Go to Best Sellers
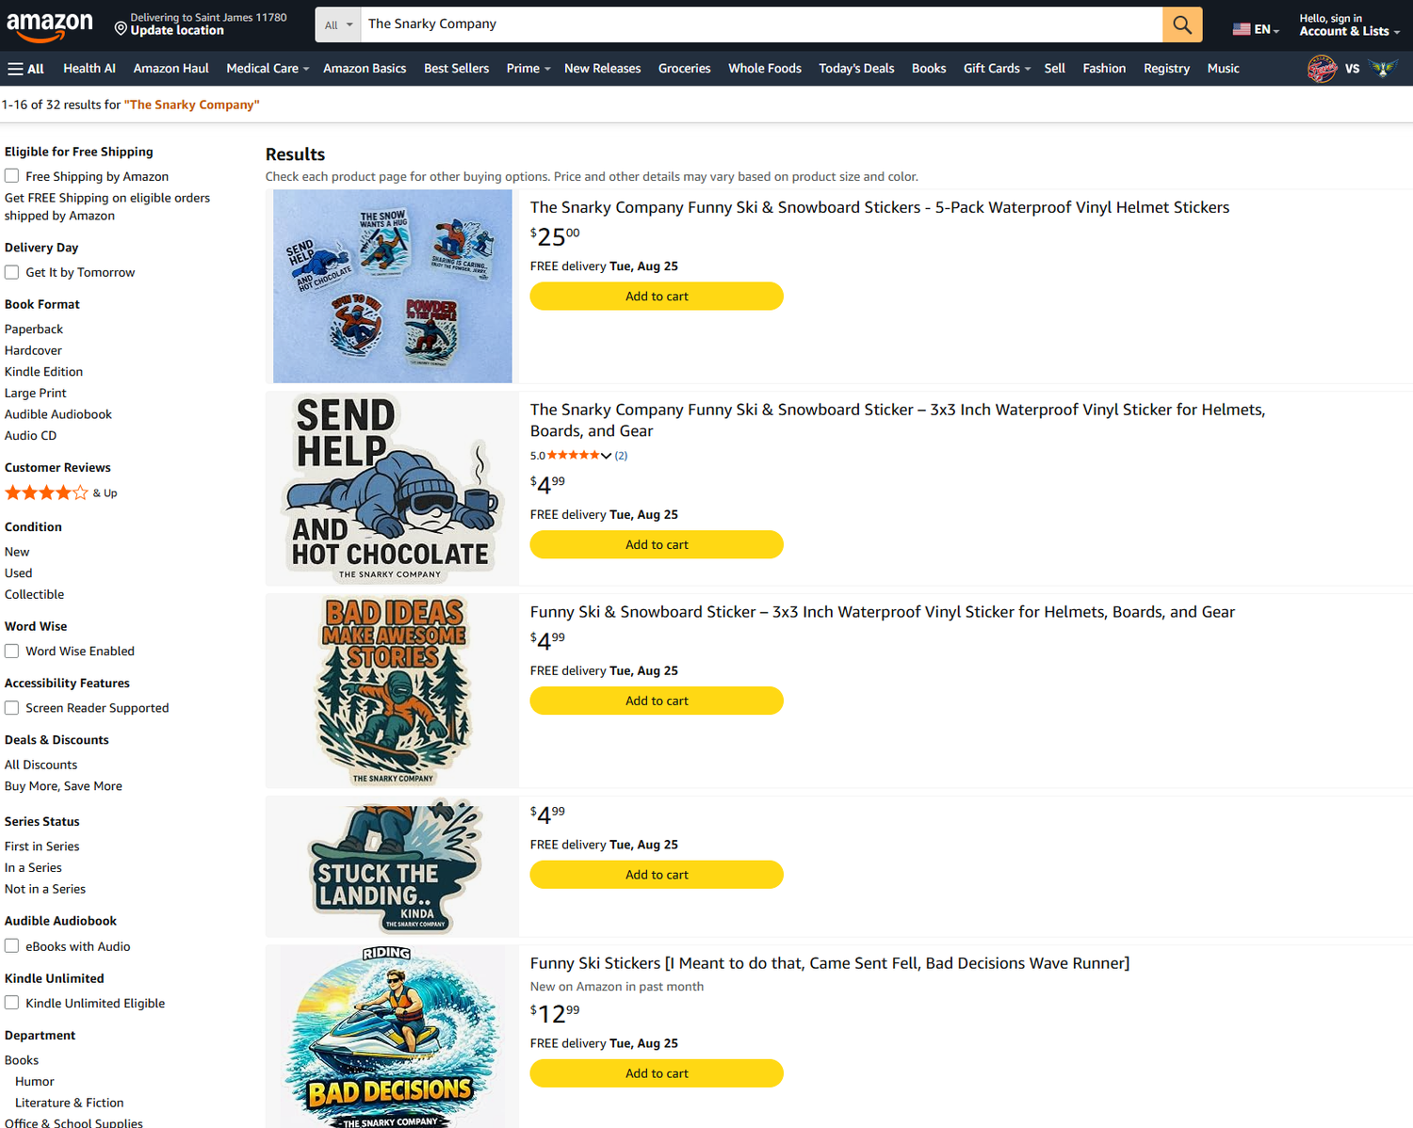The image size is (1413, 1128). (456, 69)
